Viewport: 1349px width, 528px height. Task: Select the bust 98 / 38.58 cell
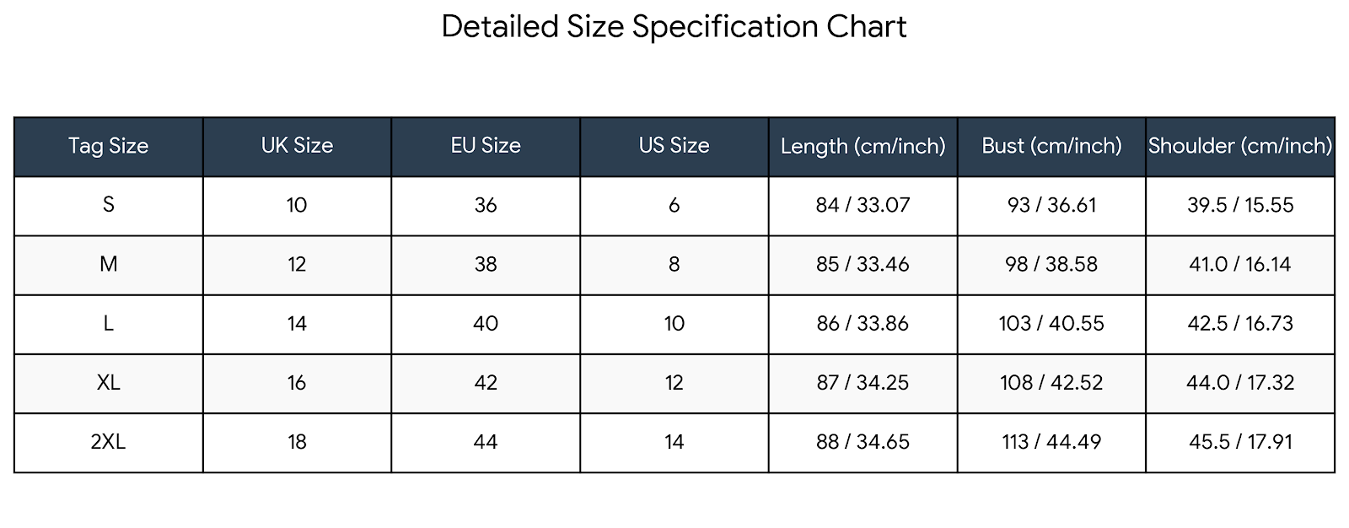point(1051,264)
